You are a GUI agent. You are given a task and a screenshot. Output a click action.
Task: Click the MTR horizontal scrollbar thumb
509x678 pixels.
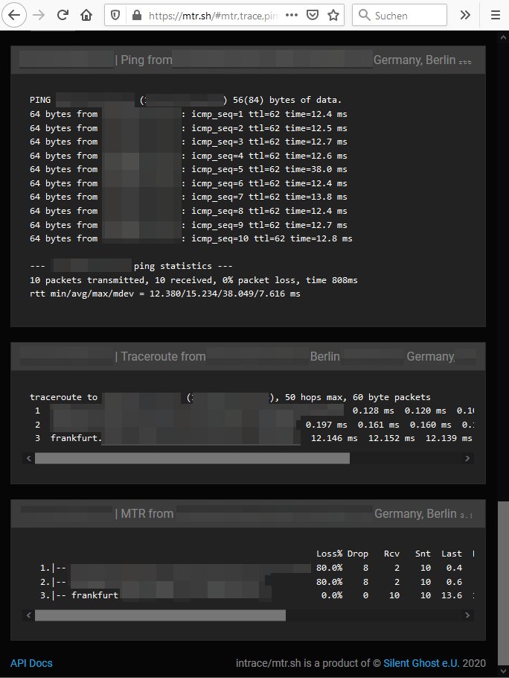point(160,615)
